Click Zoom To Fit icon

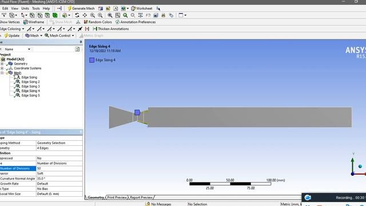(x=110, y=15)
